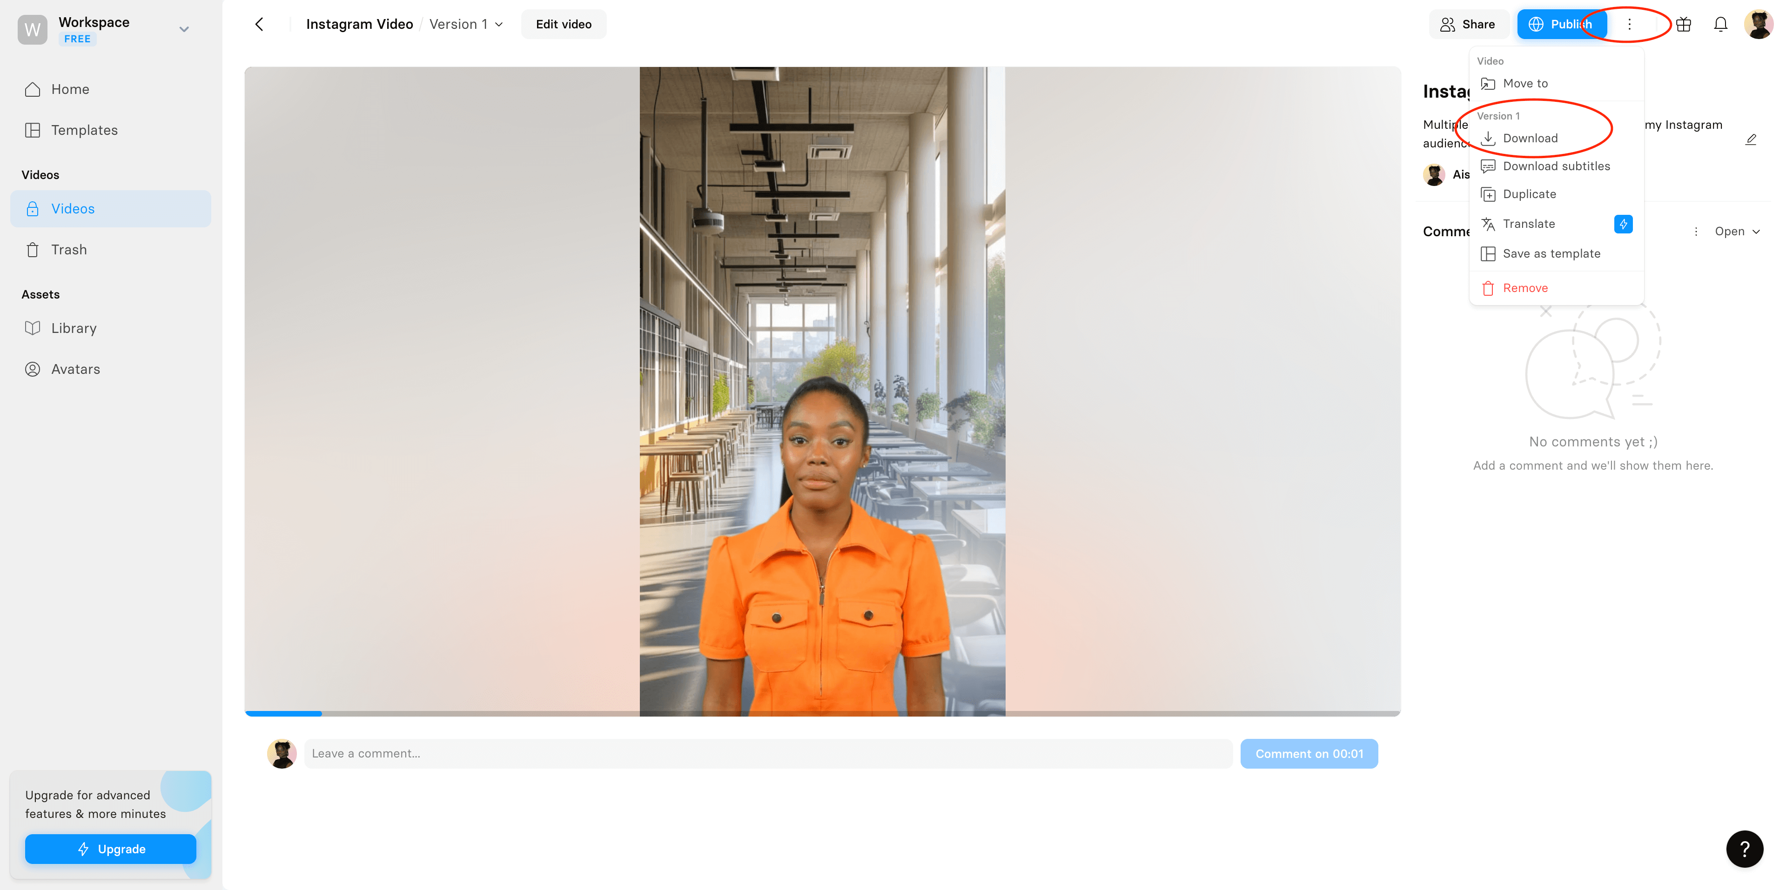Image resolution: width=1786 pixels, height=890 pixels.
Task: Open the Comments section expander
Action: [x=1737, y=231]
